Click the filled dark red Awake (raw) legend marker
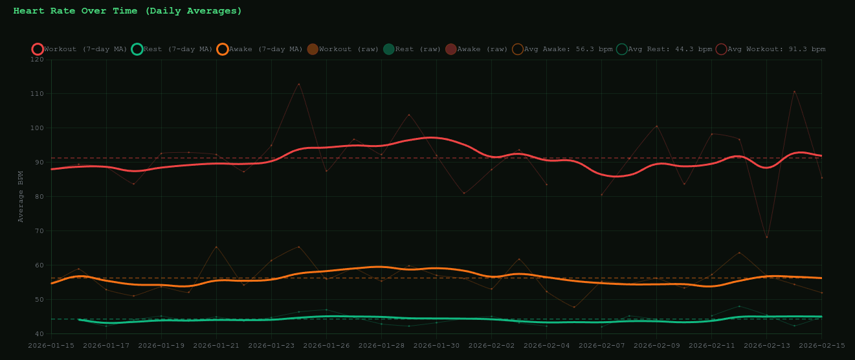This screenshot has height=360, width=855. (x=451, y=49)
